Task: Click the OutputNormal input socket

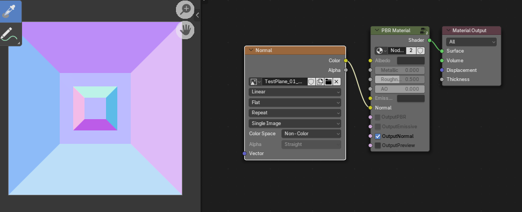Action: (x=370, y=136)
